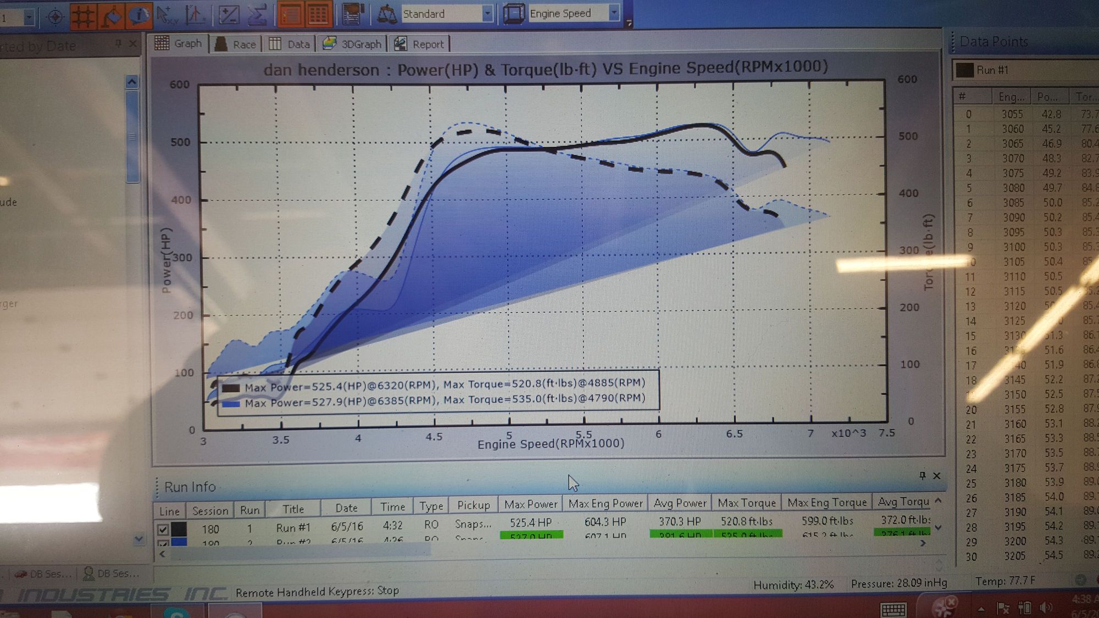Toggle the data grid table icon
Screen dimensions: 1099x618
318,14
